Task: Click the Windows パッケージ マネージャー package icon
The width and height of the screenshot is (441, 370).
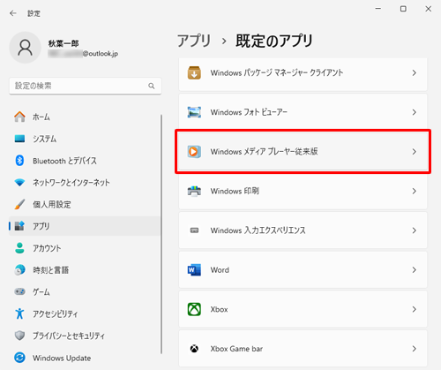Action: (x=194, y=72)
